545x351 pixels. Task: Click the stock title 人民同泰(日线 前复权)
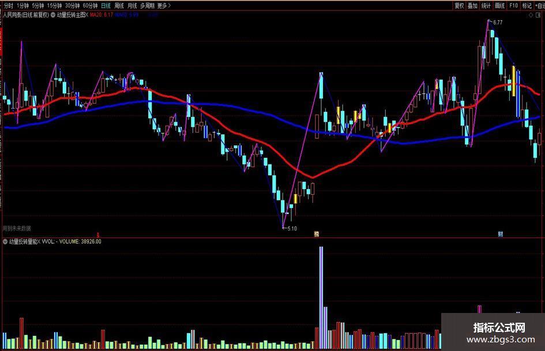point(26,15)
